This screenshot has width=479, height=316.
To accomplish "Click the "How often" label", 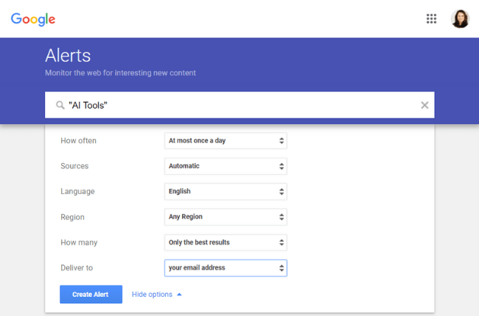I will click(x=78, y=140).
